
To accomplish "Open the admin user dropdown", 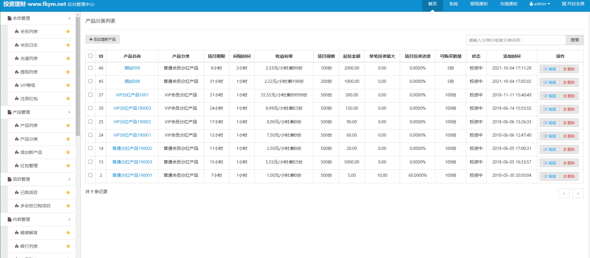I will coord(540,4).
